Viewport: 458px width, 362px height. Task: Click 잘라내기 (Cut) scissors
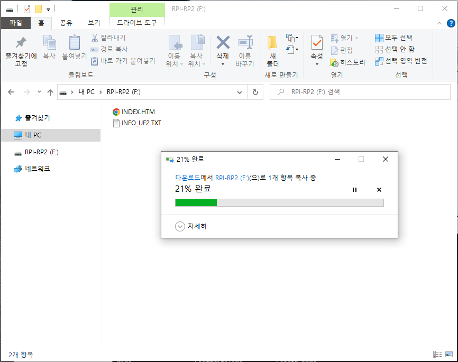(108, 38)
